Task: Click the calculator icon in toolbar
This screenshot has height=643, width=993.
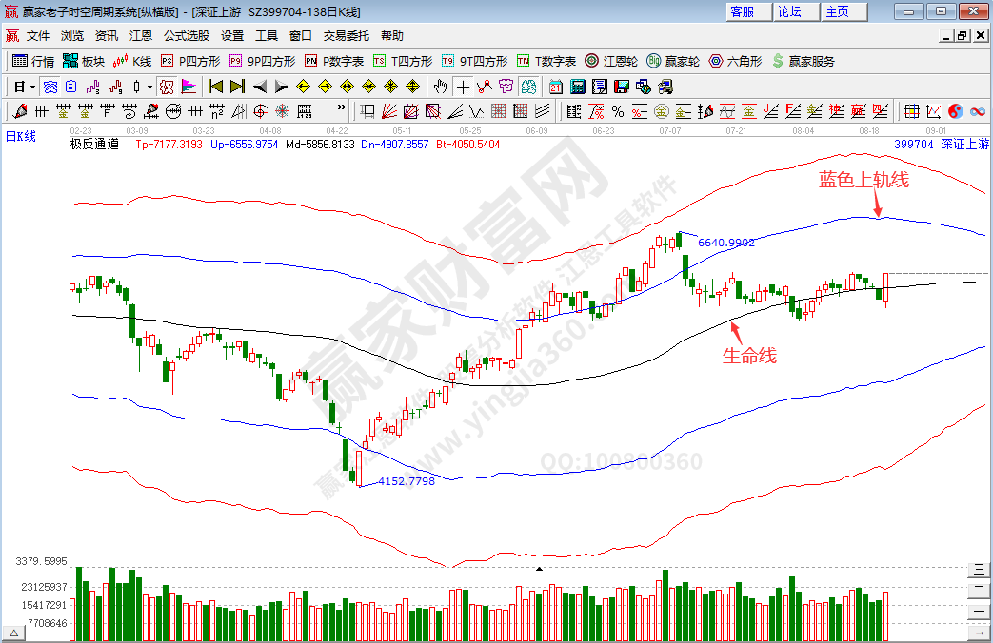Action: point(577,87)
